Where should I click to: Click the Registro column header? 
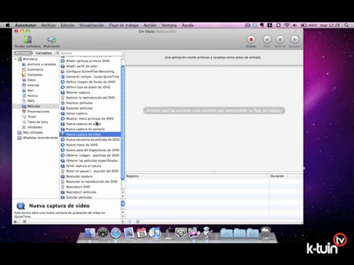[x=197, y=176]
